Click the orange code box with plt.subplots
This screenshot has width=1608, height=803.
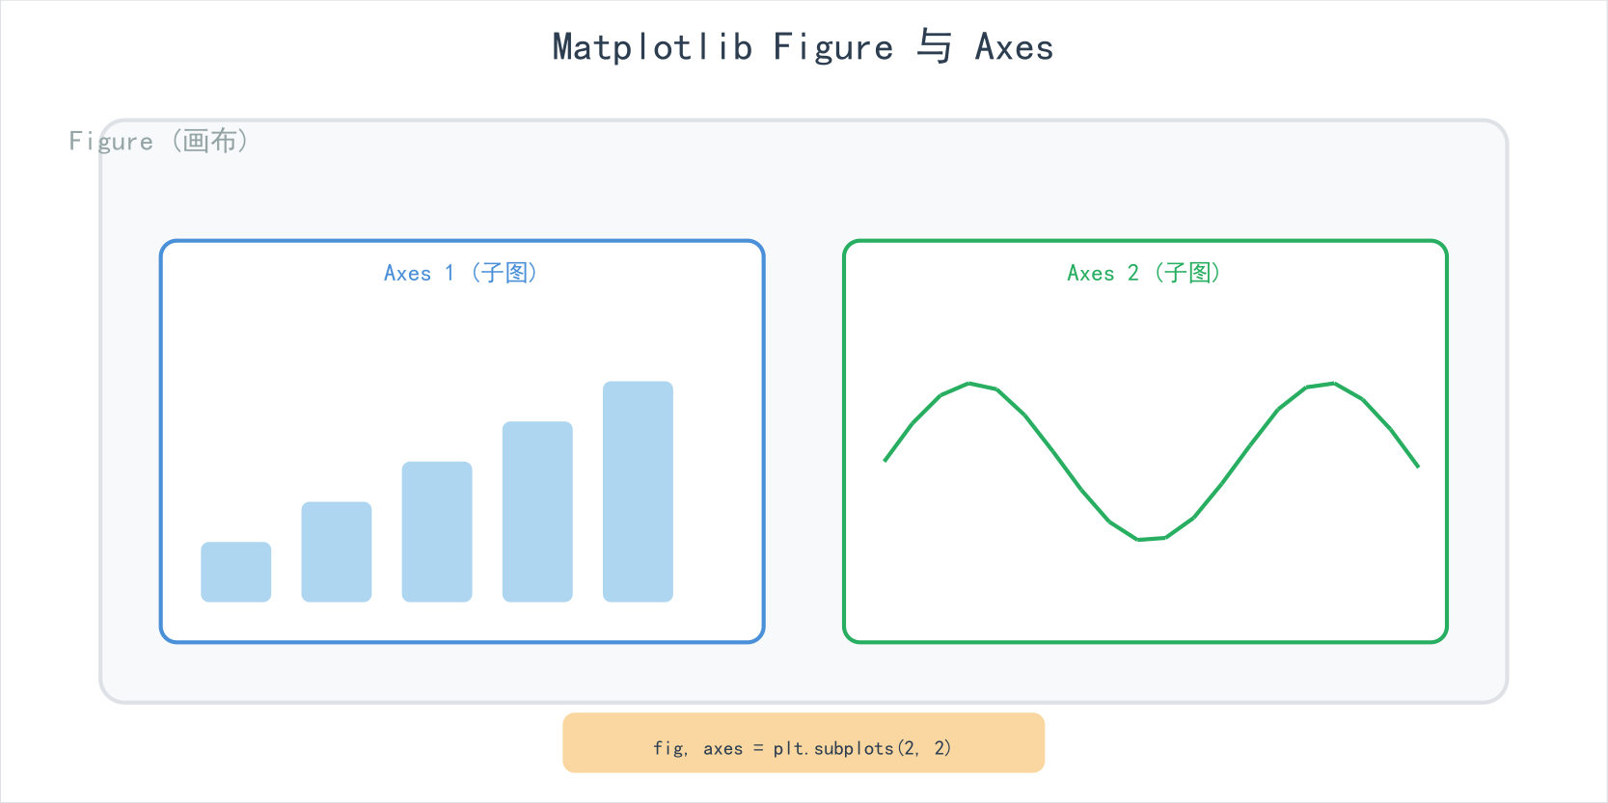[804, 742]
